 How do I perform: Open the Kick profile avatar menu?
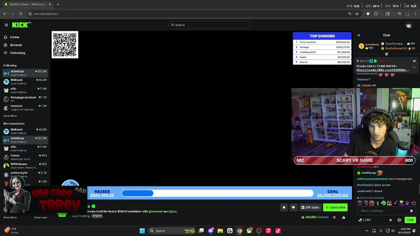point(409,25)
